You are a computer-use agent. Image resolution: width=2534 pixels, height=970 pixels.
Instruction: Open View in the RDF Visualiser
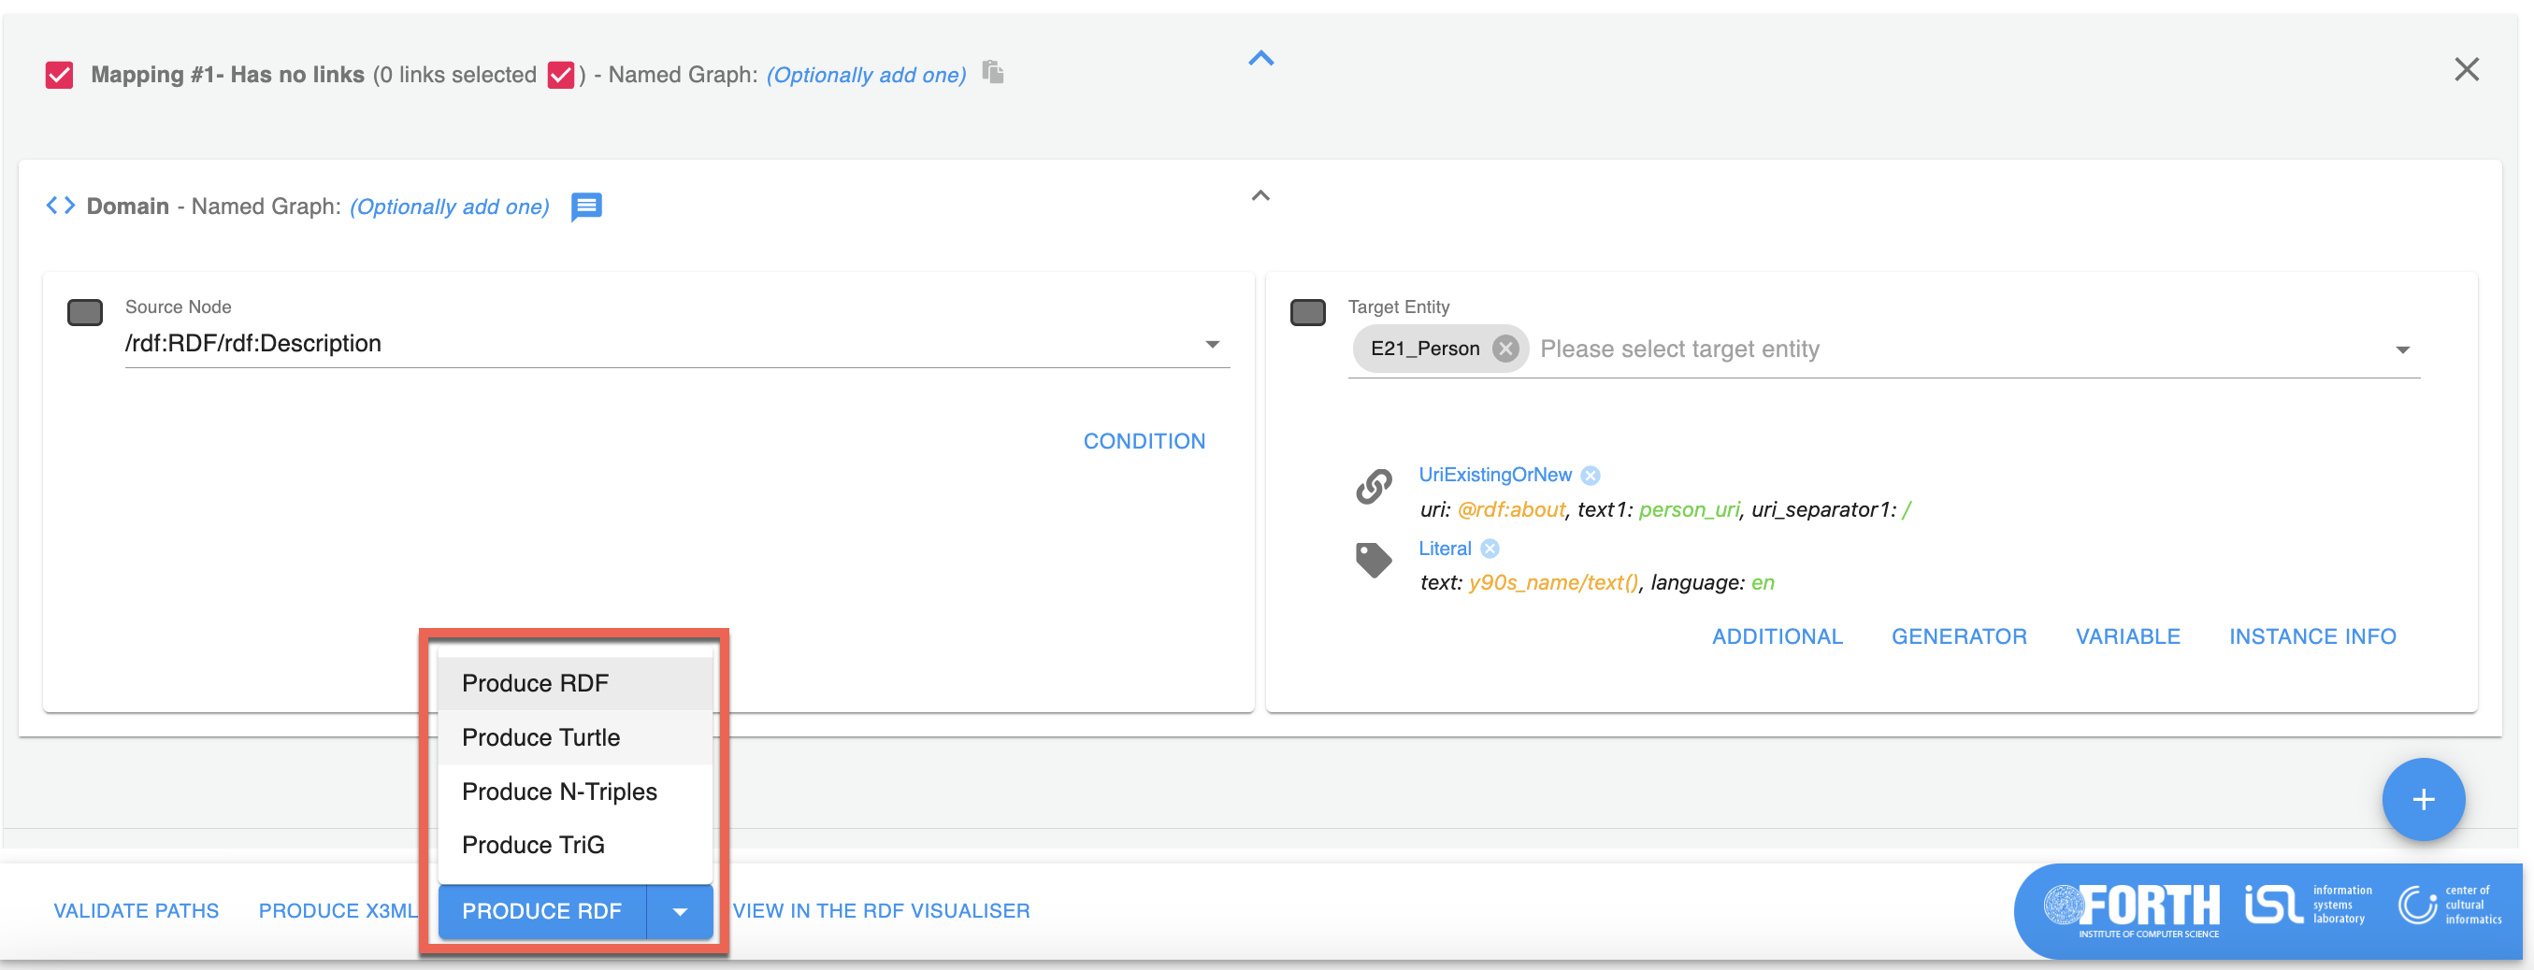[882, 911]
